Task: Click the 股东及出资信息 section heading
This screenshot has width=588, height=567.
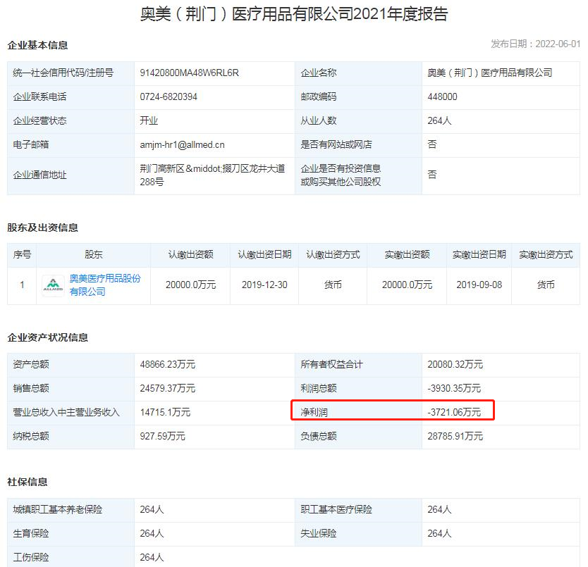Action: [43, 228]
